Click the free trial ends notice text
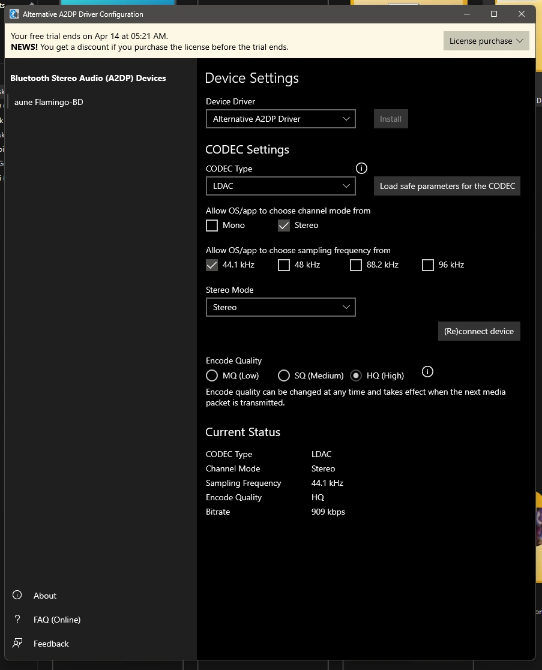Screen dimensions: 542x670 (89, 36)
